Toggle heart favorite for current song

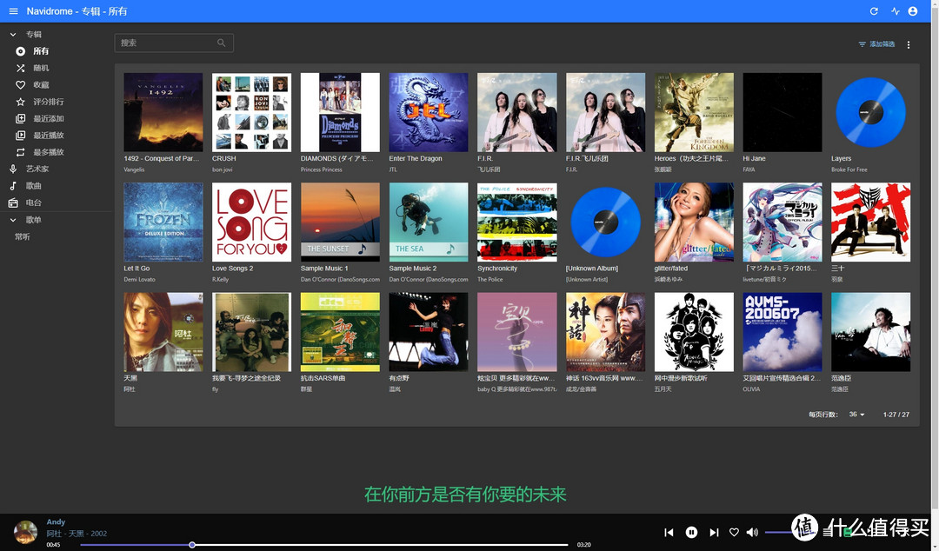[x=734, y=532]
